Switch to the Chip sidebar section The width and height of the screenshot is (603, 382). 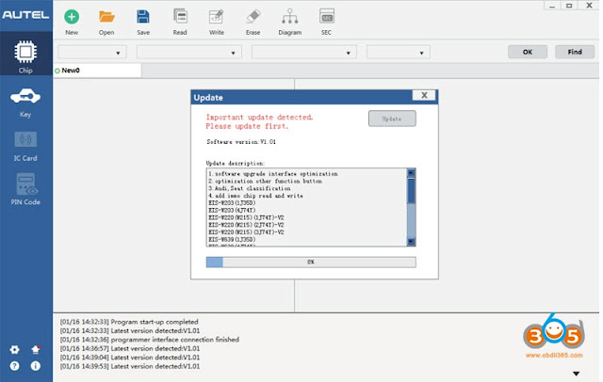(25, 54)
